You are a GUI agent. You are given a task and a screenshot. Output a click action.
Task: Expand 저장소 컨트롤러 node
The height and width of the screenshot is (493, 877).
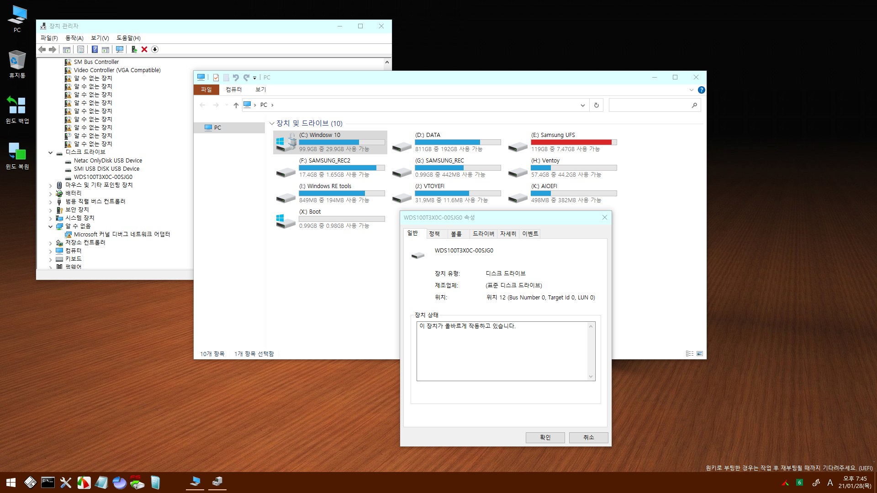coord(50,243)
